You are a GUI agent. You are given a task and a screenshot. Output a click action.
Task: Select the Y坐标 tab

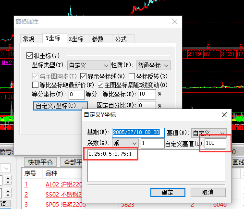(x=54, y=38)
